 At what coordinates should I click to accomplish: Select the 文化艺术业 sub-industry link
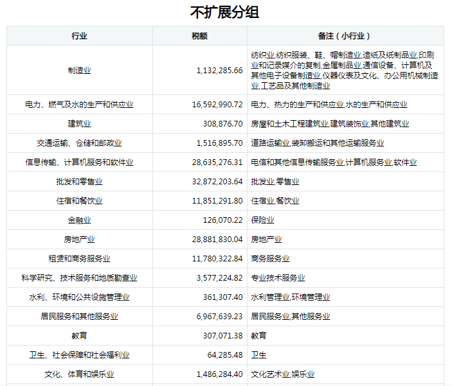tap(270, 374)
